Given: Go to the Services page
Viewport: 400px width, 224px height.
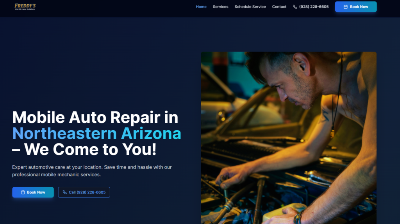Looking at the screenshot, I should 220,7.
